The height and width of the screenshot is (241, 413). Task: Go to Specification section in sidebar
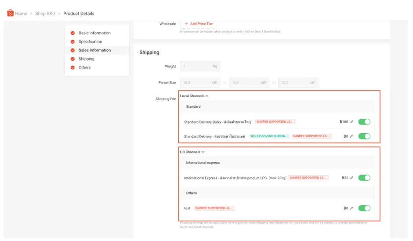(x=90, y=42)
